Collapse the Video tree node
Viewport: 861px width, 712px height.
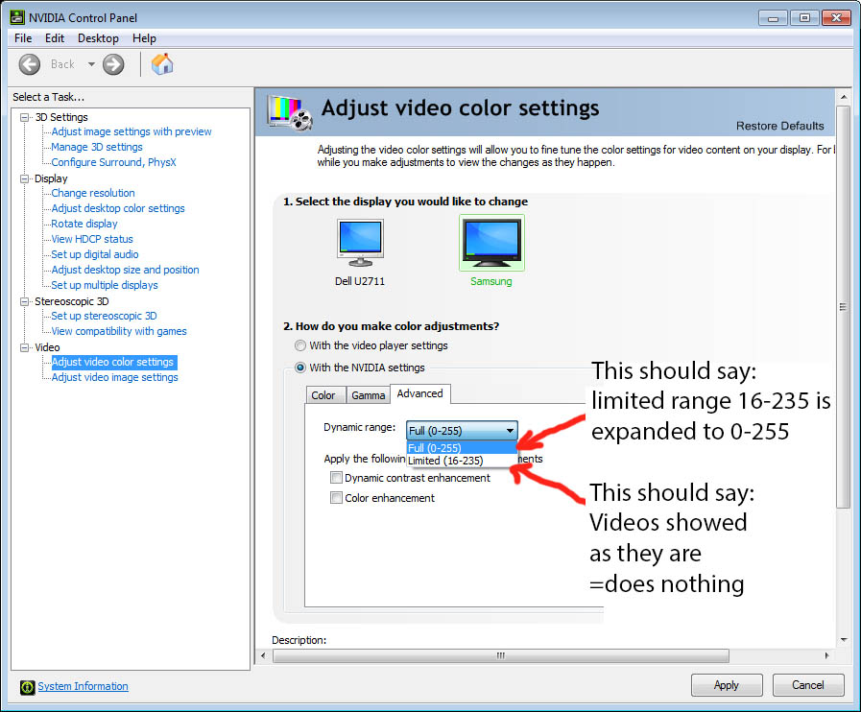tap(24, 348)
